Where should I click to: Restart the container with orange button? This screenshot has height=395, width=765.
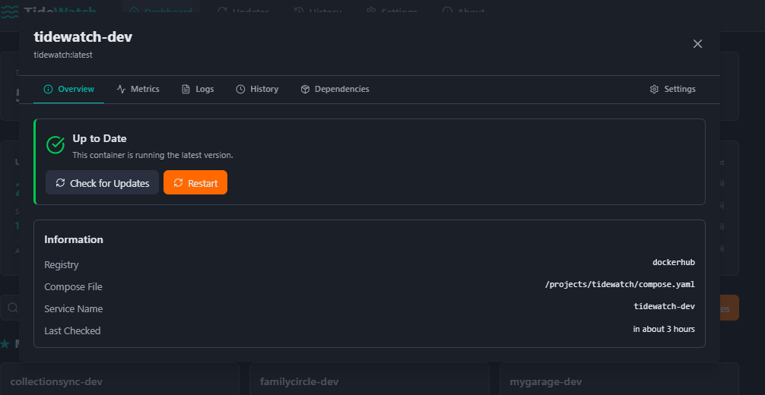tap(195, 183)
